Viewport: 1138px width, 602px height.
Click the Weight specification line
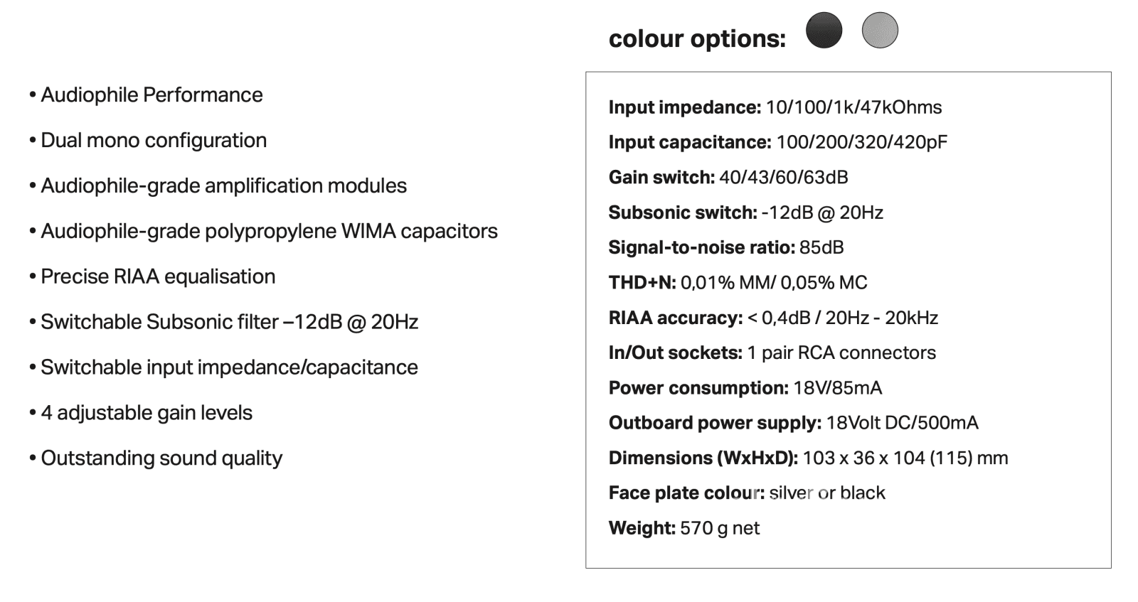click(x=684, y=528)
